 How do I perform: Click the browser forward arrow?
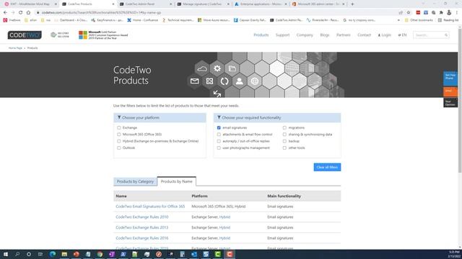click(x=13, y=13)
